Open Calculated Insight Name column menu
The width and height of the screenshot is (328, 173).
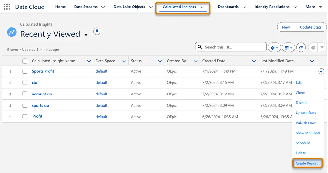click(89, 61)
